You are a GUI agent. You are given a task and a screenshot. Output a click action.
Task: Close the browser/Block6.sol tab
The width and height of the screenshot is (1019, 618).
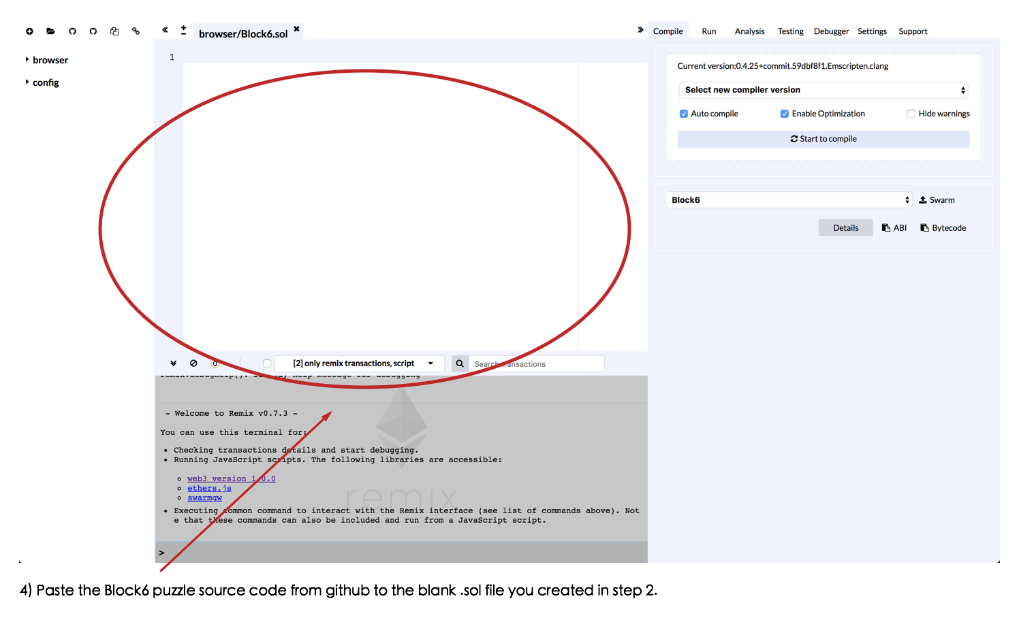296,29
